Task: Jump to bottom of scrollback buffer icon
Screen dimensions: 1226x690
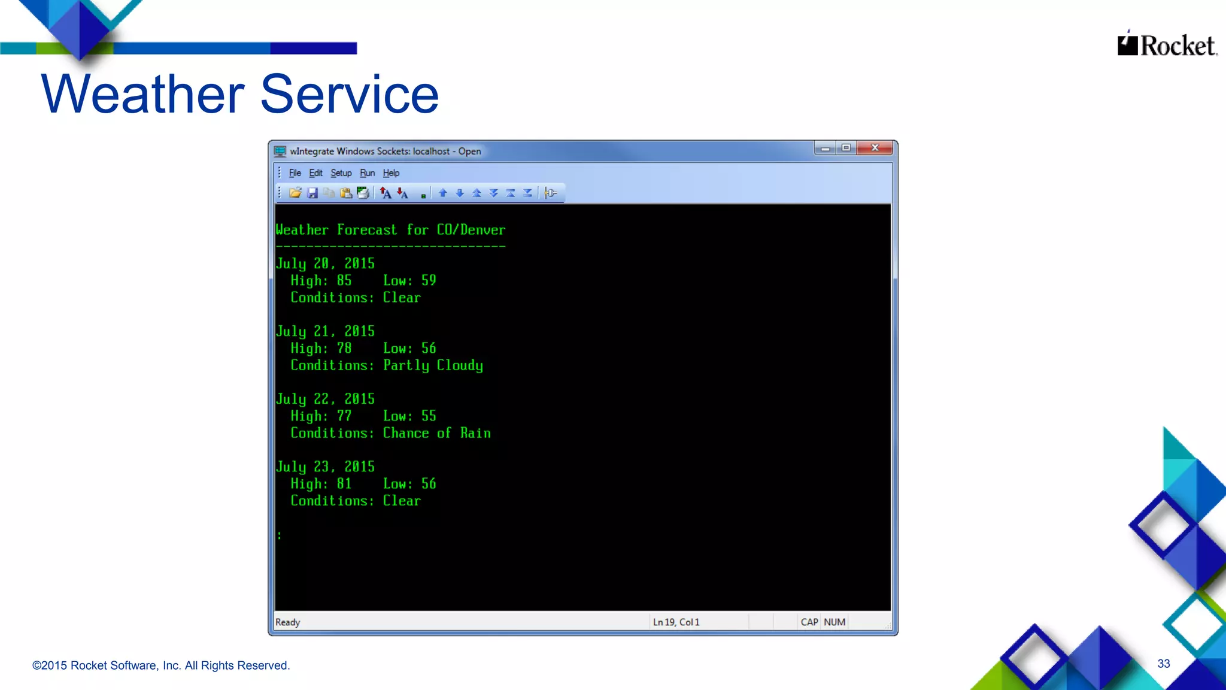Action: click(x=527, y=193)
